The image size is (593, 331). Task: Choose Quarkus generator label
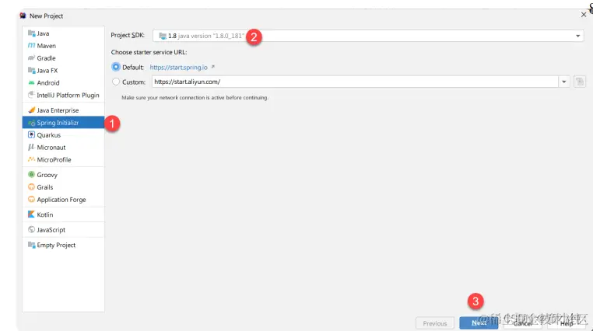click(x=49, y=135)
